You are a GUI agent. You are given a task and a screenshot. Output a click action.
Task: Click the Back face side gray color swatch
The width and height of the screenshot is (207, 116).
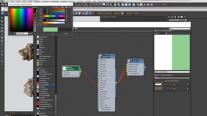158,89
